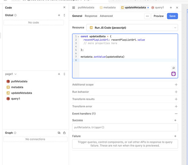188x165 pixels.
Task: Open the new query tab plus icon
Action: click(x=171, y=8)
